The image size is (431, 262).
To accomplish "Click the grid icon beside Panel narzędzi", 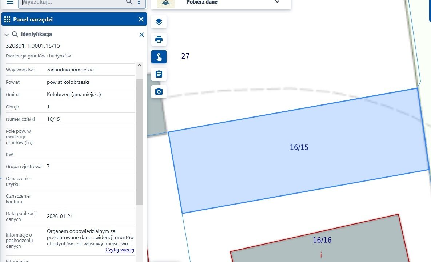I will 7,20.
